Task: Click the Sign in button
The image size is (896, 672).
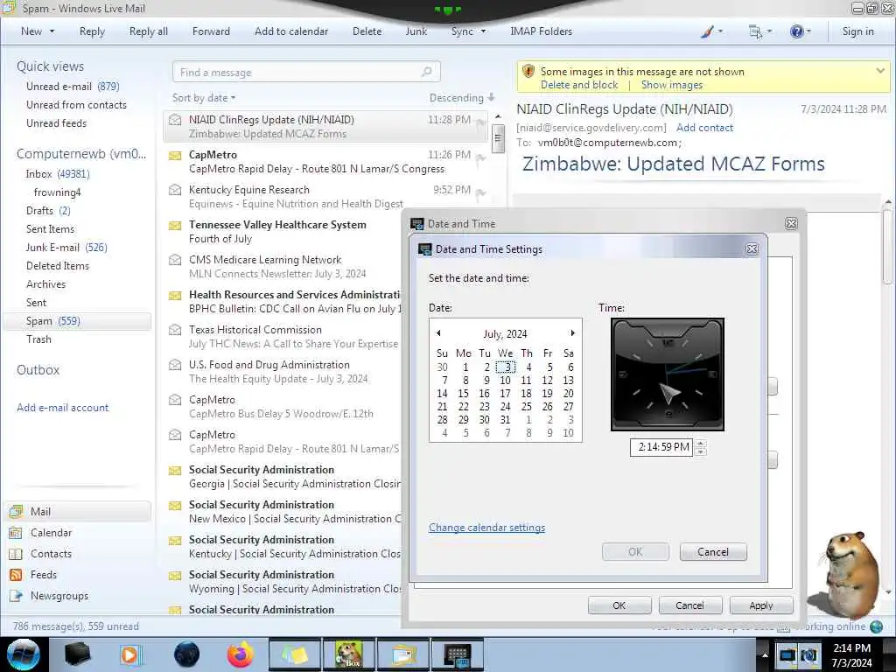Action: point(857,31)
